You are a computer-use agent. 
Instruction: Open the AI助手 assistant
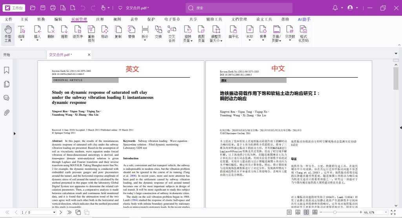(304, 19)
